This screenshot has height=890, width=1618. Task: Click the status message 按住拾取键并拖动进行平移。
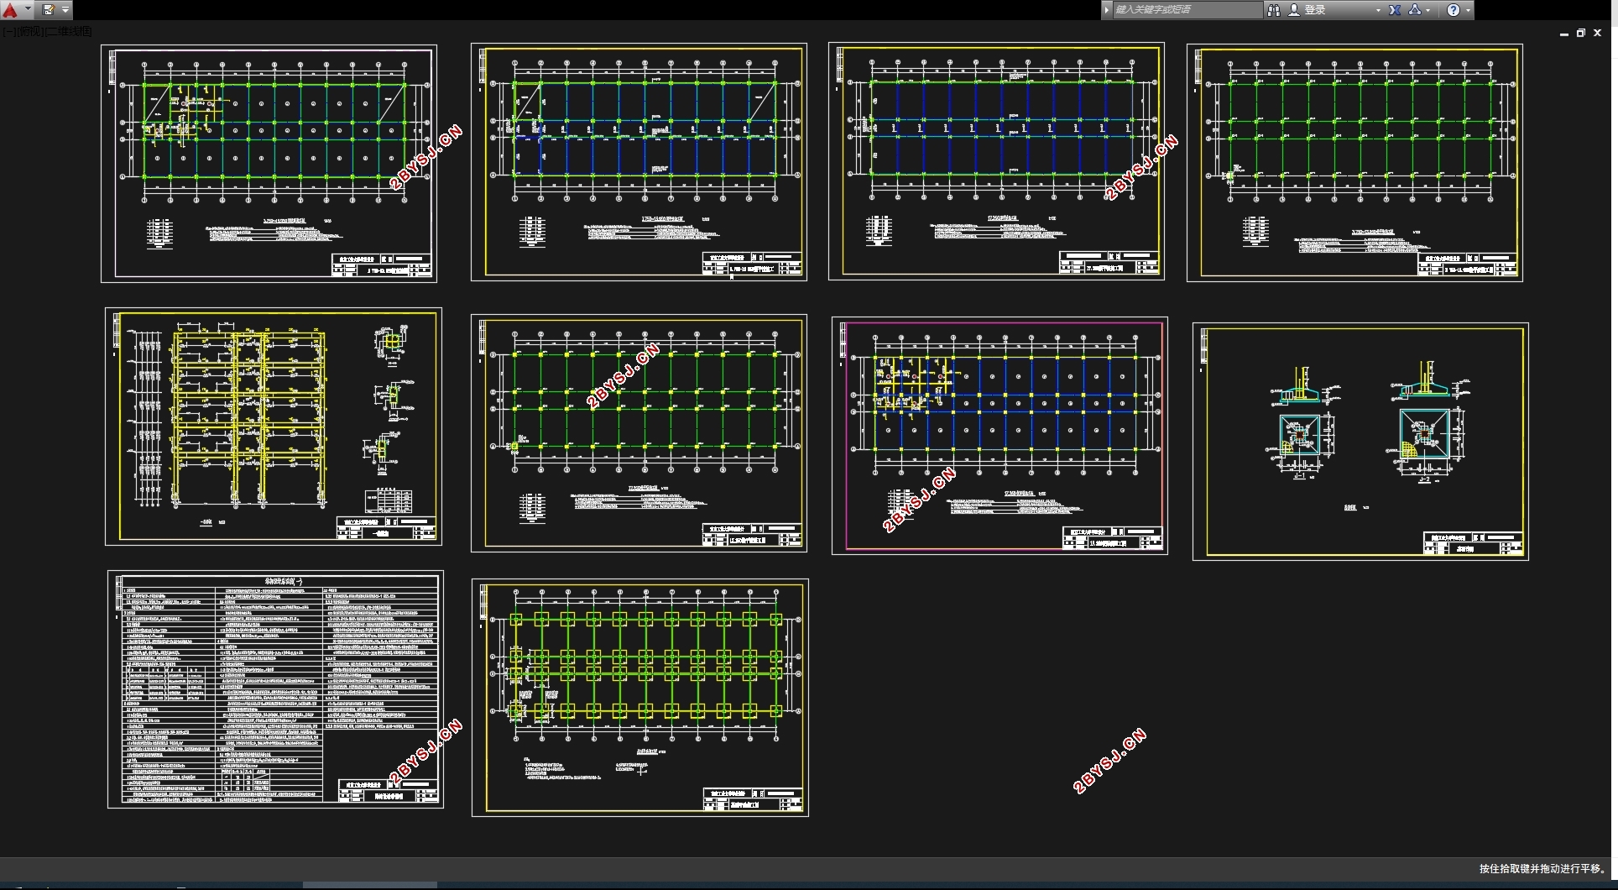[1542, 869]
